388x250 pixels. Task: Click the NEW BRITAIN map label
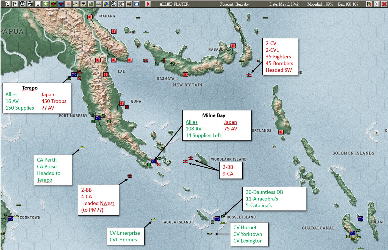[x=188, y=85]
